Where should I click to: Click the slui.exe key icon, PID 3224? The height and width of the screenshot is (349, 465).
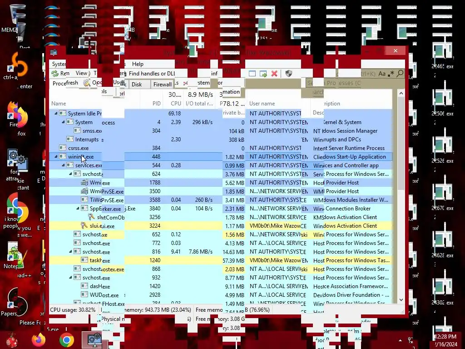pos(84,225)
